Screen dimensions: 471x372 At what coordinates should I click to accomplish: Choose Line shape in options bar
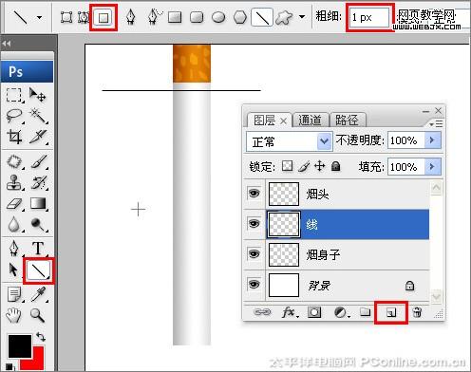[x=262, y=17]
